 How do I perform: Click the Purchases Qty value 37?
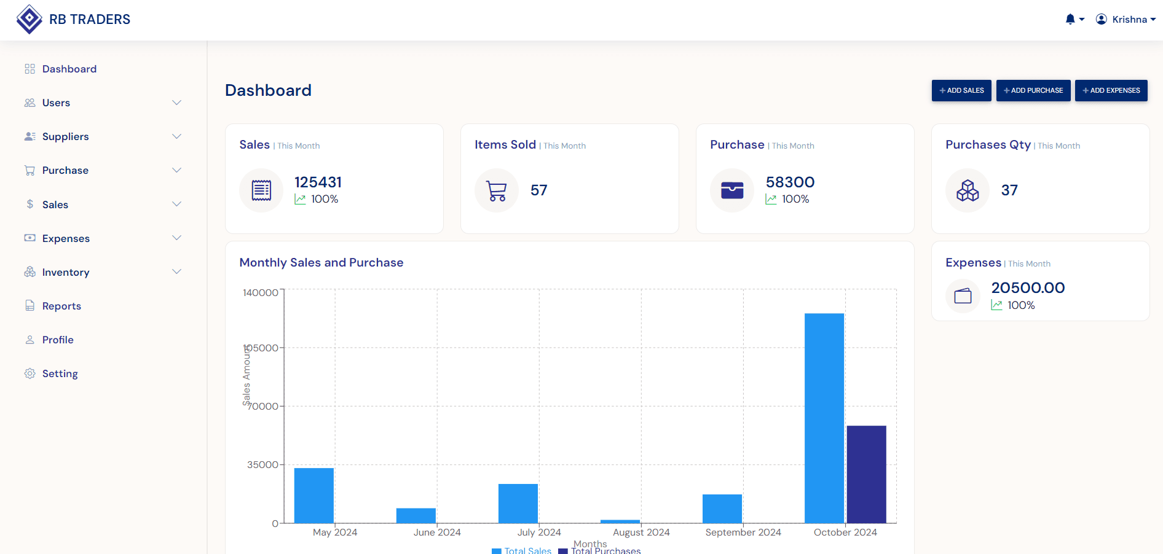[x=1009, y=190]
